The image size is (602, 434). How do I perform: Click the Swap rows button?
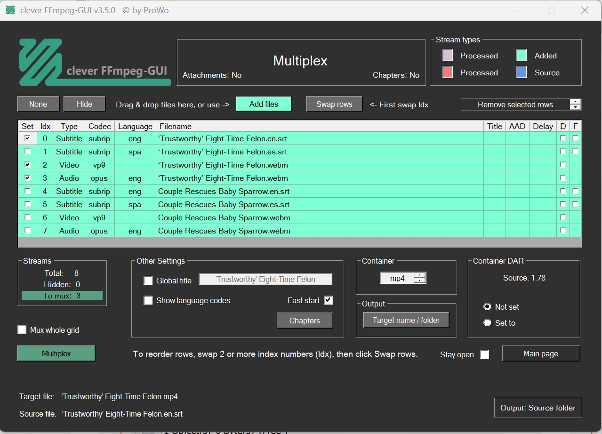[334, 104]
